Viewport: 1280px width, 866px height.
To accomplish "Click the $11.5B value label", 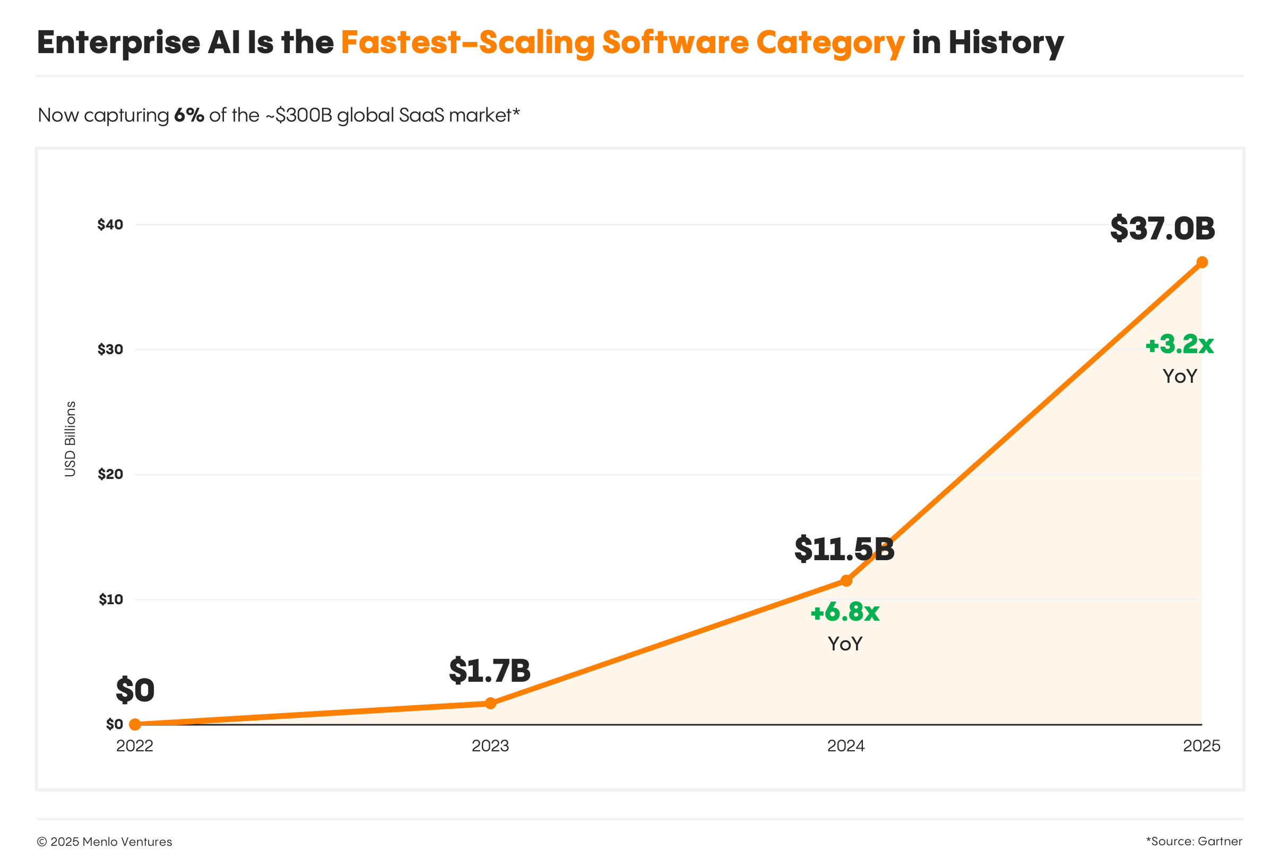I will point(844,549).
